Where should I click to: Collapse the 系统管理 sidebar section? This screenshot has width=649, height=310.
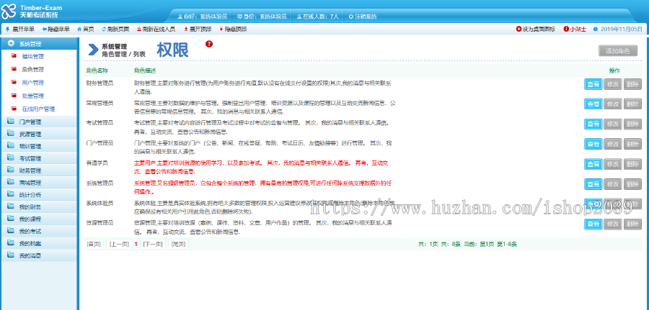click(x=39, y=43)
